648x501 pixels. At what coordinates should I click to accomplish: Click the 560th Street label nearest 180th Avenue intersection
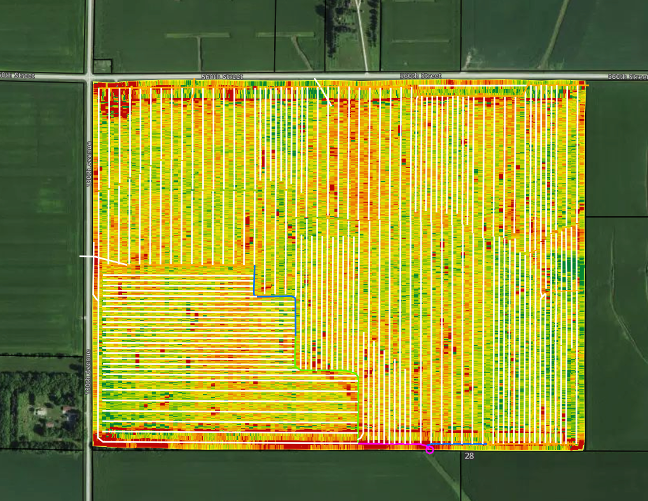tap(222, 76)
